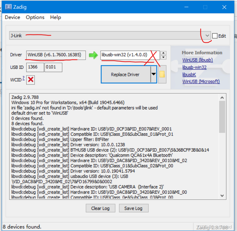This screenshot has width=237, height=231.
Task: Open the WinUSB (Microsoft) link
Action: (x=201, y=81)
